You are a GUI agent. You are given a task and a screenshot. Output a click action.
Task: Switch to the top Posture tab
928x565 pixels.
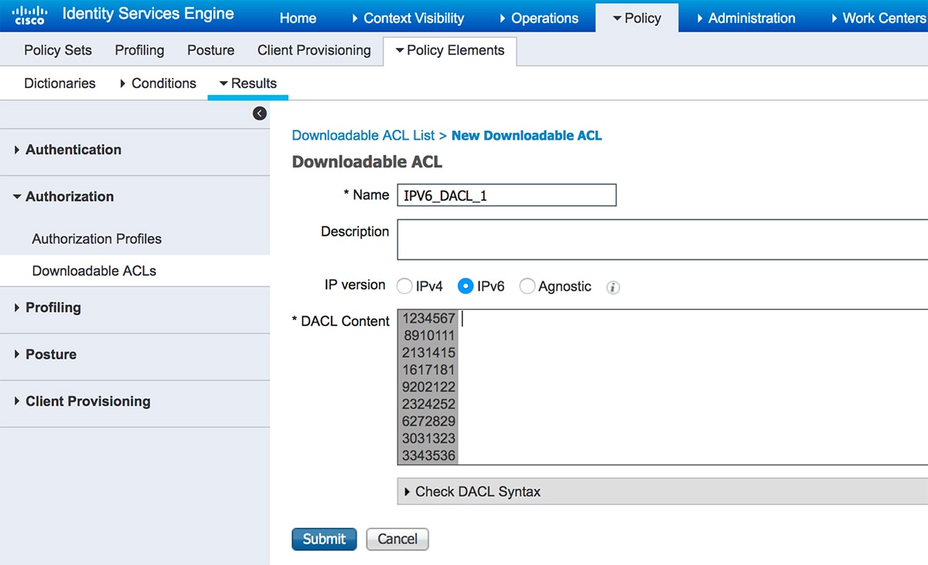click(x=211, y=50)
